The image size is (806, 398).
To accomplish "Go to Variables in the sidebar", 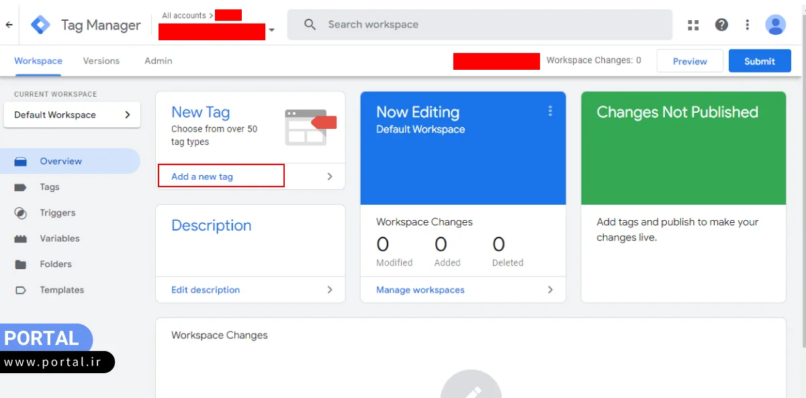I will (59, 238).
